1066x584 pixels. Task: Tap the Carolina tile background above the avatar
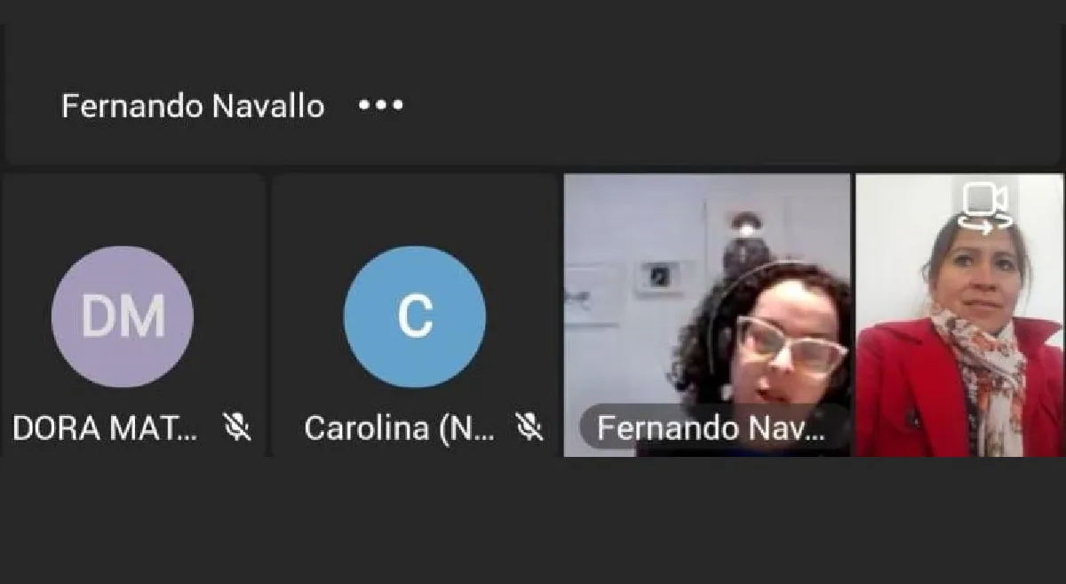[415, 209]
